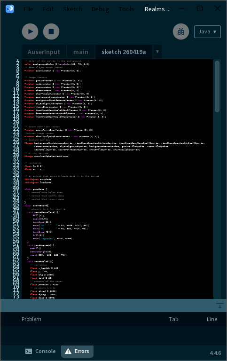
Task: Run the sketch with the play button
Action: coord(30,31)
